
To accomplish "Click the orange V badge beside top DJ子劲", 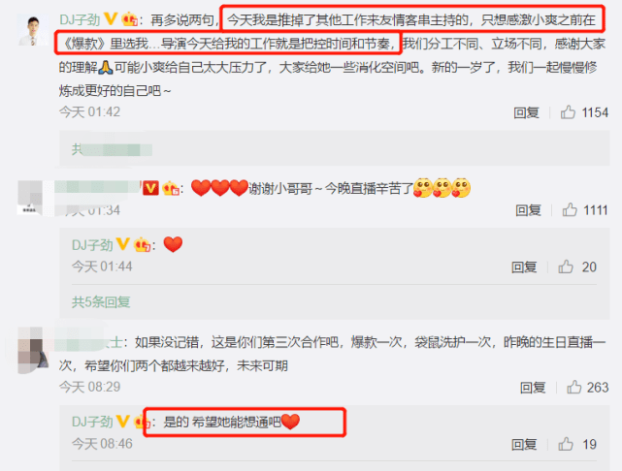I will click(x=111, y=19).
